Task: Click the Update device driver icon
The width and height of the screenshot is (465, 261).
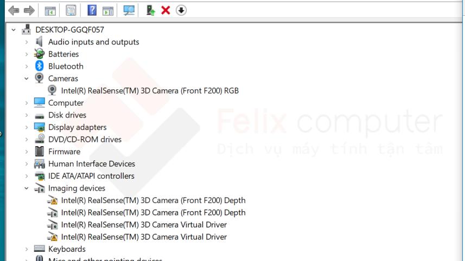Action: [x=151, y=10]
